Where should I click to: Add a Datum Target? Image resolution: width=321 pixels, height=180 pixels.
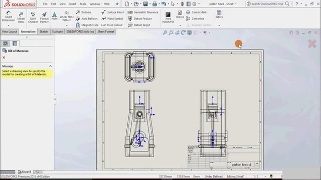[x=139, y=25]
